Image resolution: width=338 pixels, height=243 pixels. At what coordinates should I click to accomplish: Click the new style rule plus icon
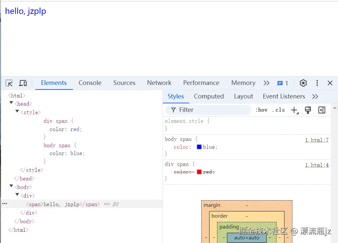pos(294,110)
